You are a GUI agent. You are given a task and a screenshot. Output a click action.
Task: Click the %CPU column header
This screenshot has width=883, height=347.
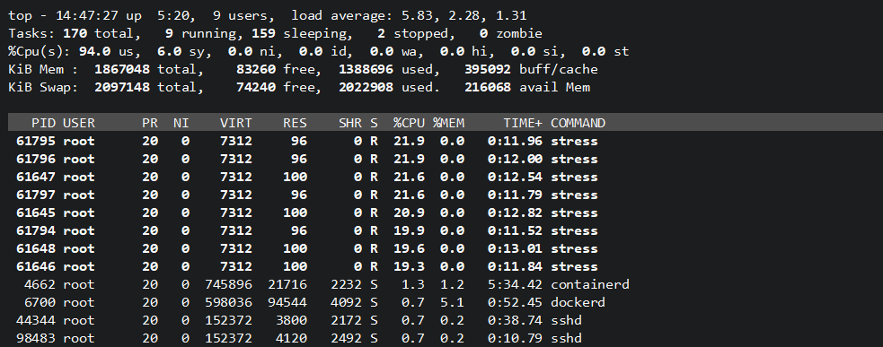click(x=410, y=123)
